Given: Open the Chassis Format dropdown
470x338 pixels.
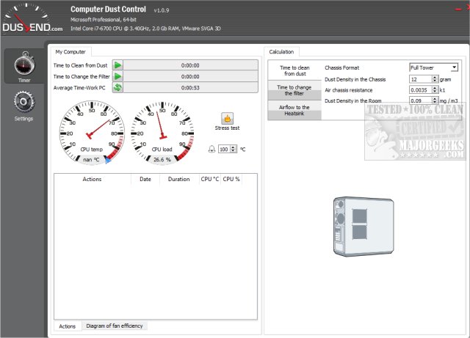Looking at the screenshot, I should (455, 67).
